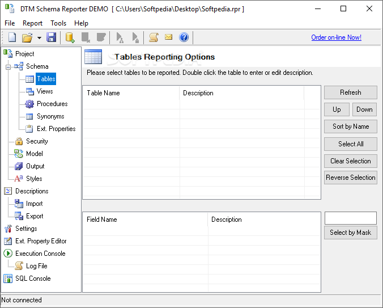
Task: Open the dropdown arrow beside Open folder
Action: tap(39, 38)
